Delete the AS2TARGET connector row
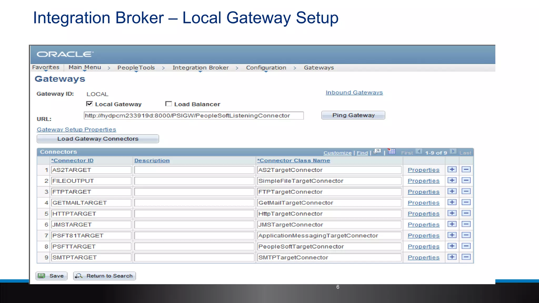This screenshot has height=303, width=539. 466,170
